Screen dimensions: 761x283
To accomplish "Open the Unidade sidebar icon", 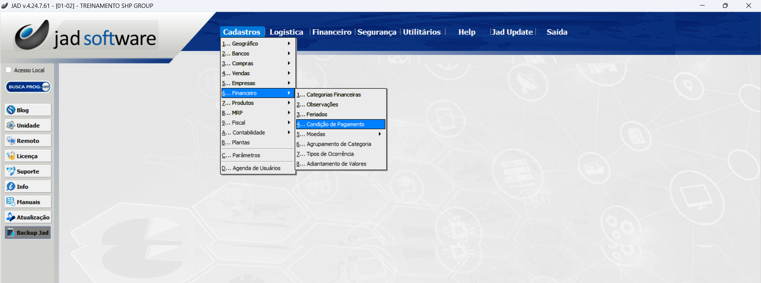I will [x=11, y=125].
